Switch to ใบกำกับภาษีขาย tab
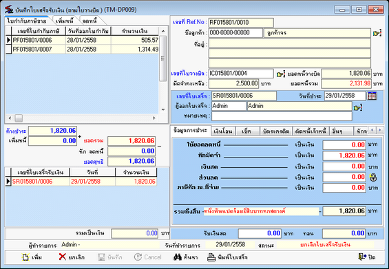 pos(27,21)
